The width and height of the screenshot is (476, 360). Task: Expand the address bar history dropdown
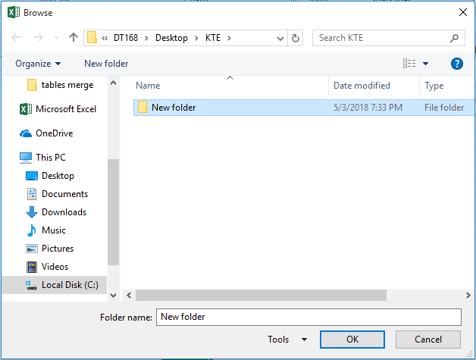click(279, 37)
